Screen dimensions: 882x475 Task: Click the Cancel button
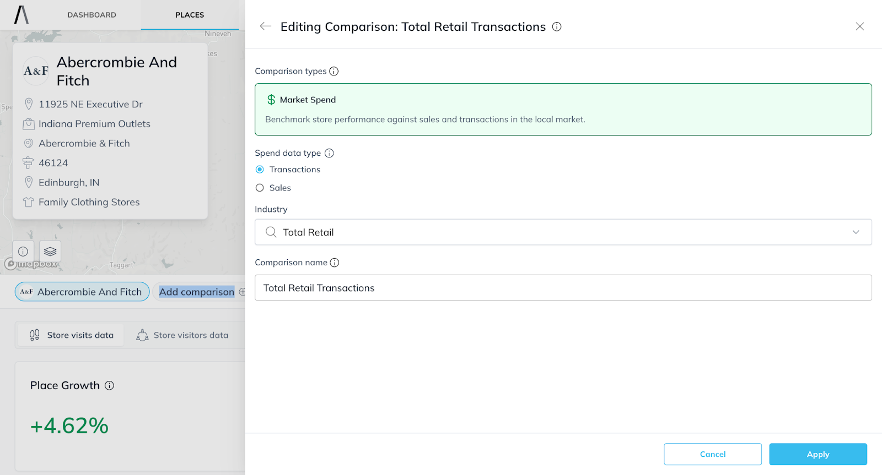coord(713,454)
